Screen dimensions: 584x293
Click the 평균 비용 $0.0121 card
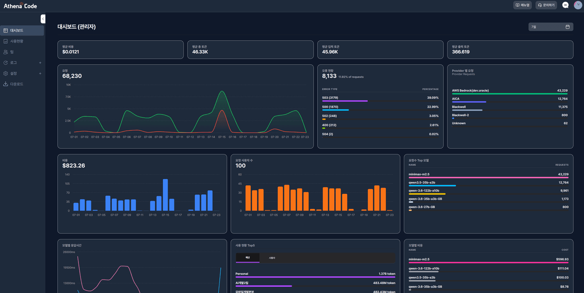[x=121, y=50]
